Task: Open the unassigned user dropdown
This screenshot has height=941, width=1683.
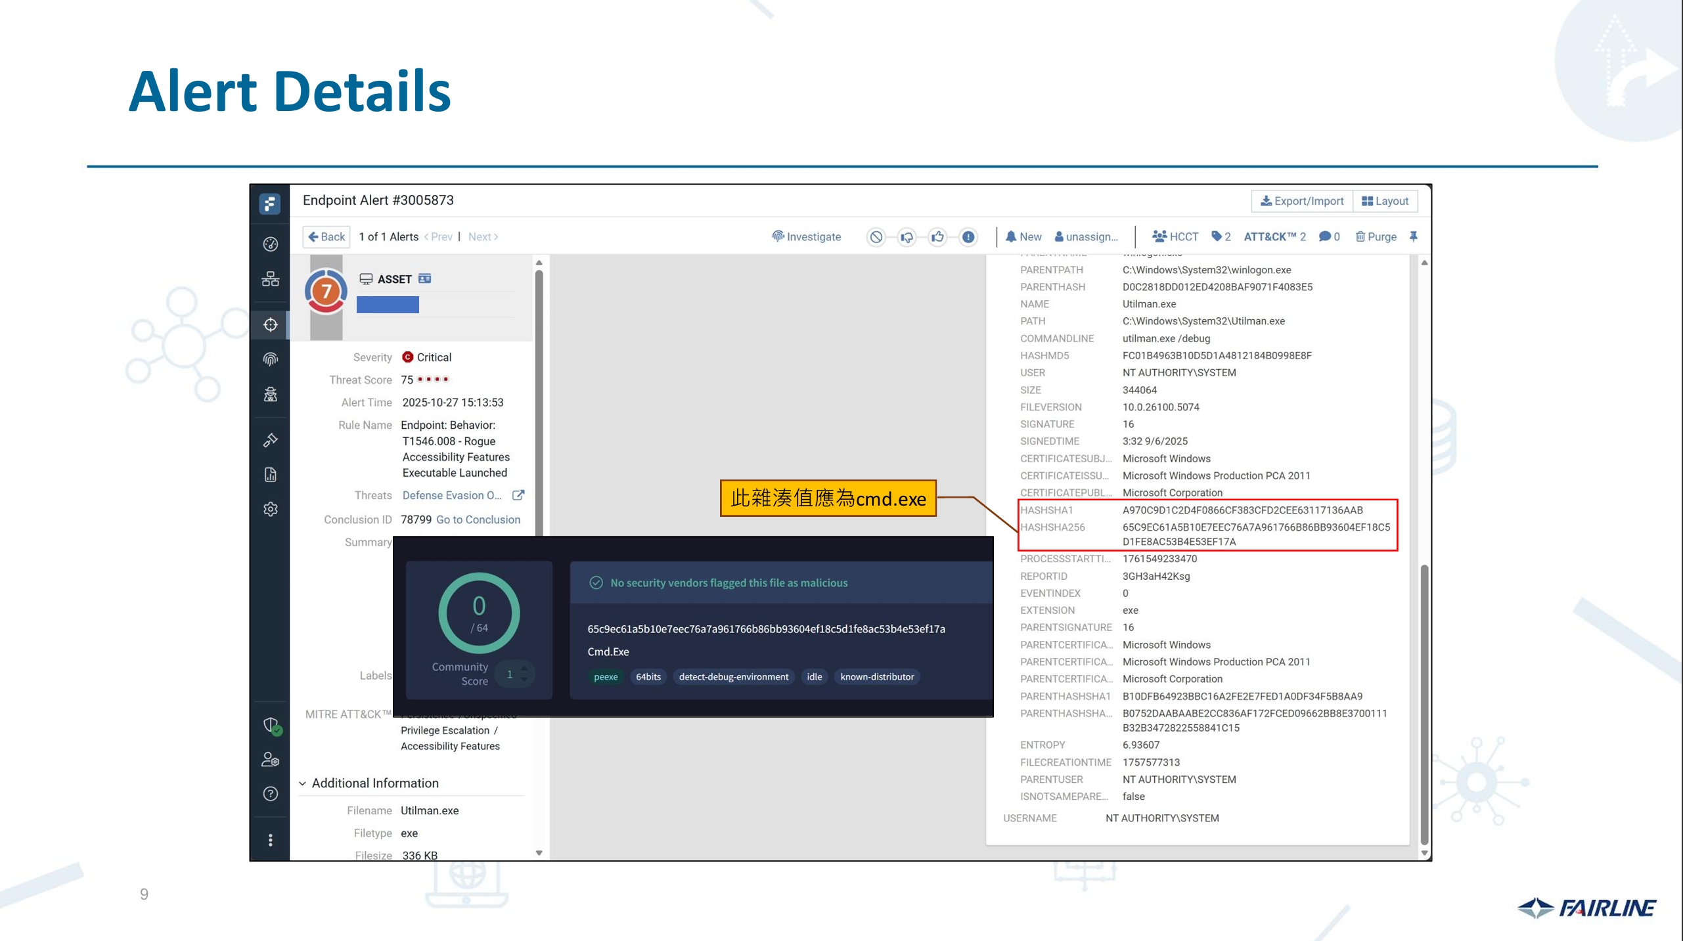Action: (1086, 236)
